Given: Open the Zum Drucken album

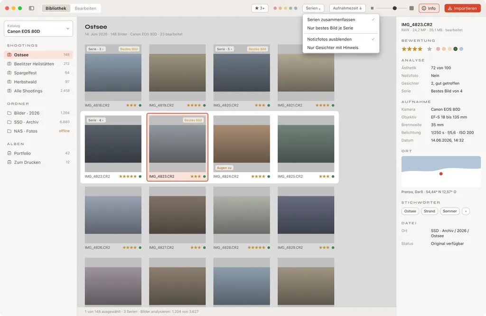Looking at the screenshot, I should (x=38, y=162).
